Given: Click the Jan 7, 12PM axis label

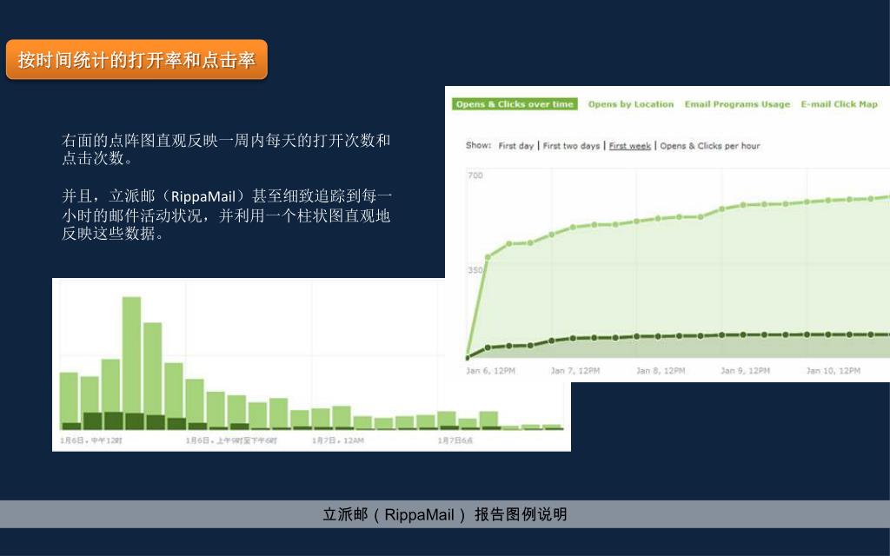Looking at the screenshot, I should (x=575, y=370).
